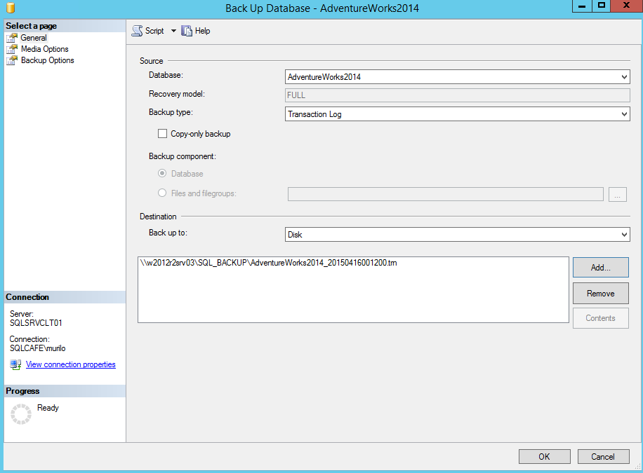Image resolution: width=643 pixels, height=473 pixels.
Task: Click the Script toolbar label
Action: click(154, 31)
